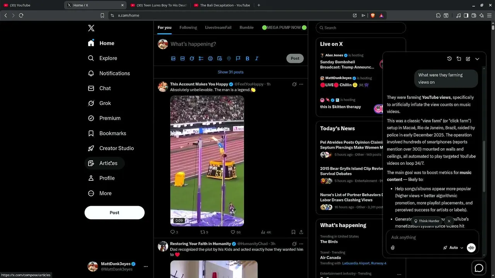Screen dimensions: 495x278
Task: Open Explore from the sidebar
Action: (102, 58)
